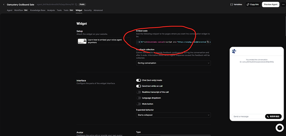Image resolution: width=286 pixels, height=136 pixels.
Task: Enable the Language dropdown switch
Action: (138, 98)
